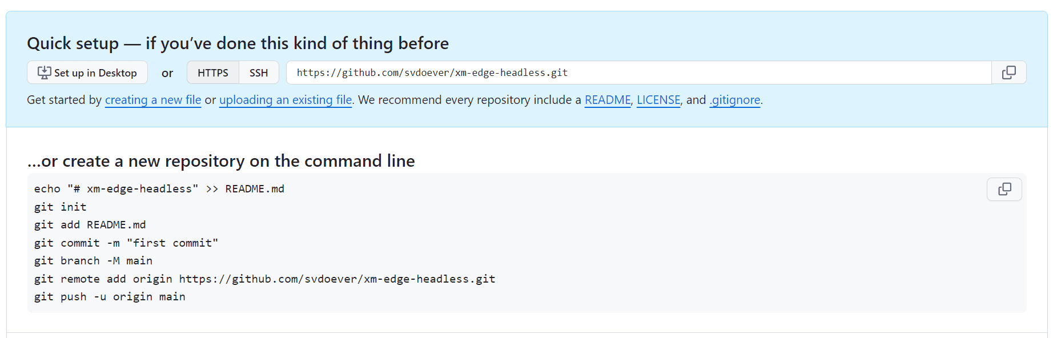Follow the 'uploading an existing file' link
Screen dimensions: 1053x338
click(286, 100)
